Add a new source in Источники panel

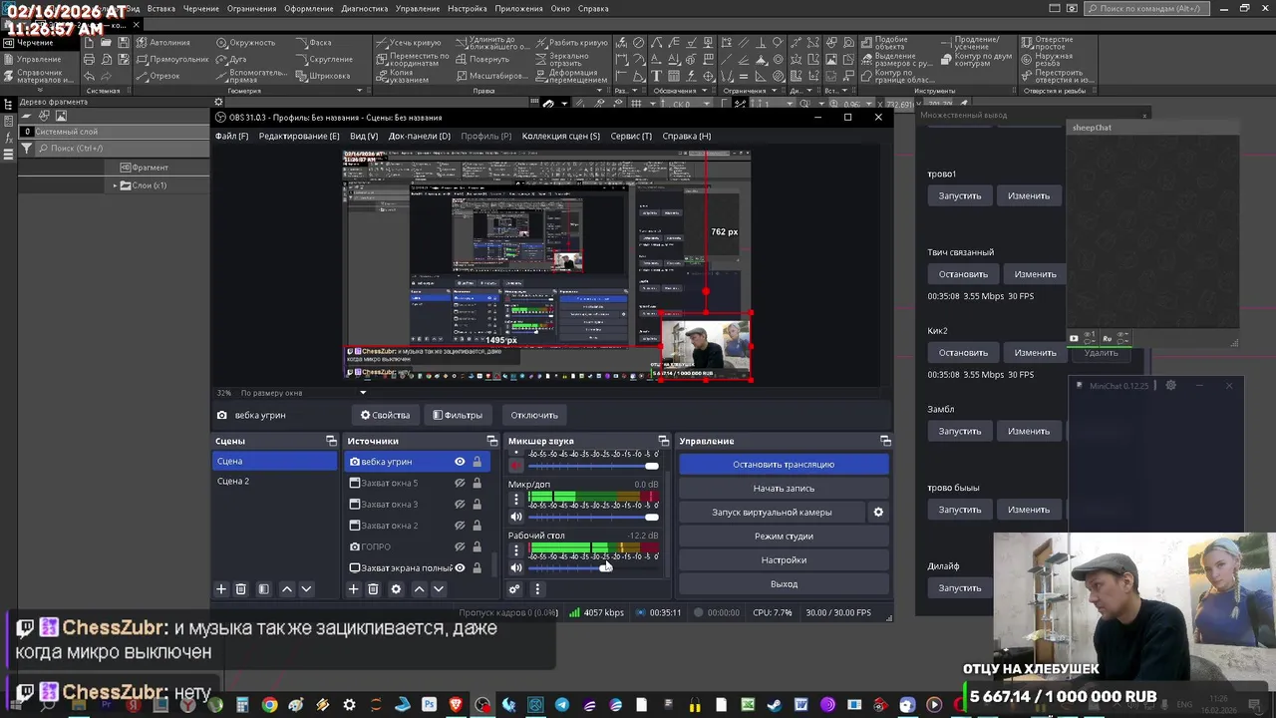point(353,589)
